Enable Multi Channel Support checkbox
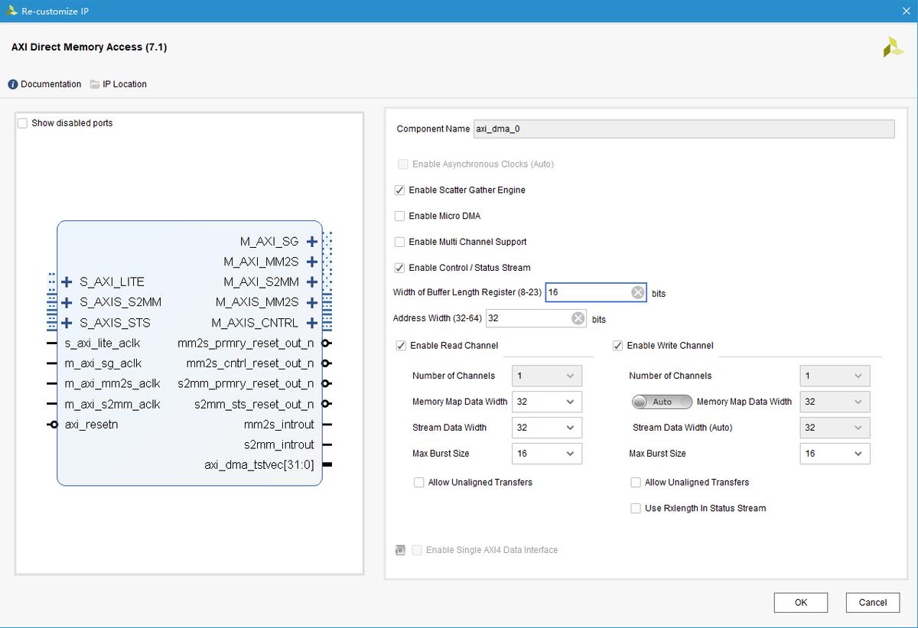 pyautogui.click(x=400, y=242)
